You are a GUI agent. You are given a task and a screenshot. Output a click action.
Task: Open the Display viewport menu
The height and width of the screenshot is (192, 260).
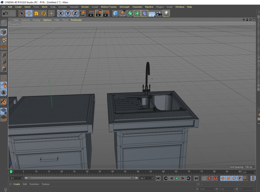tap(36, 20)
